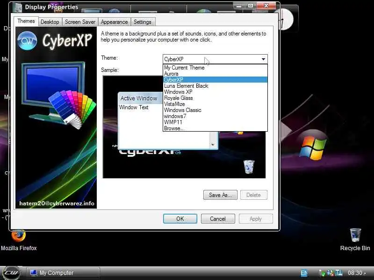Go to the Appearance tab
This screenshot has width=374, height=280.
(x=114, y=22)
